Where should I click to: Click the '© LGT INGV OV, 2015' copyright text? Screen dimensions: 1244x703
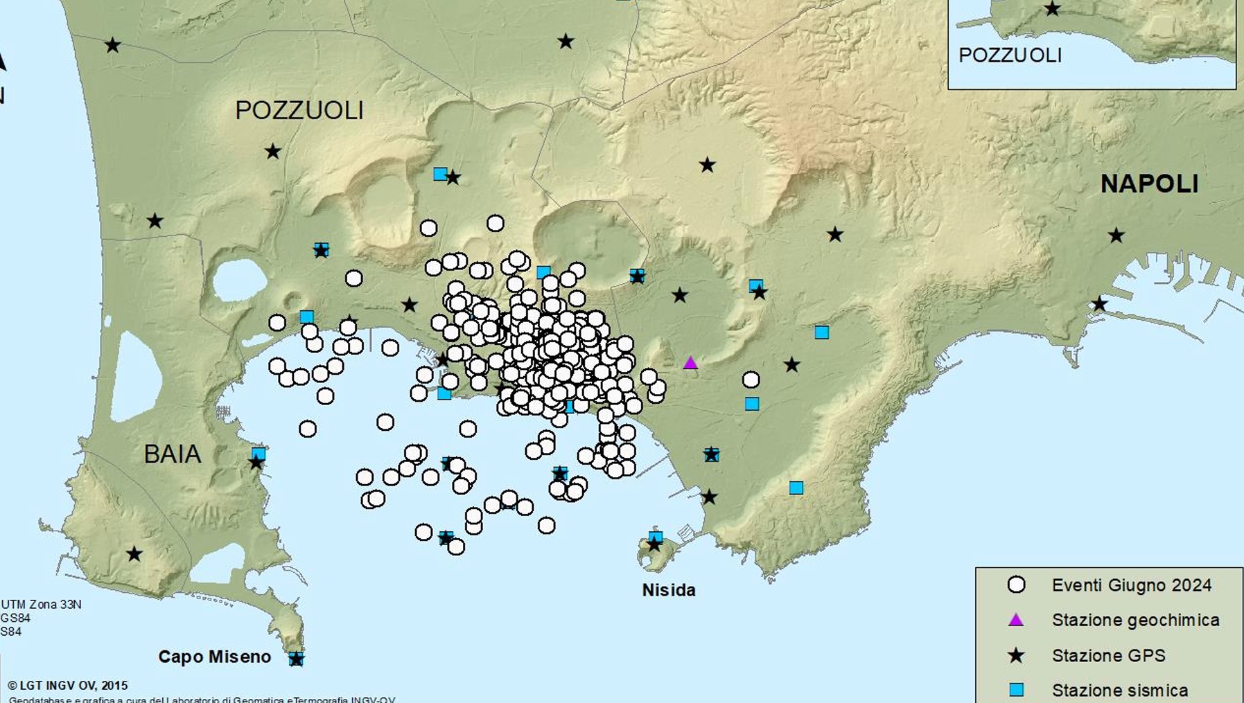click(68, 686)
